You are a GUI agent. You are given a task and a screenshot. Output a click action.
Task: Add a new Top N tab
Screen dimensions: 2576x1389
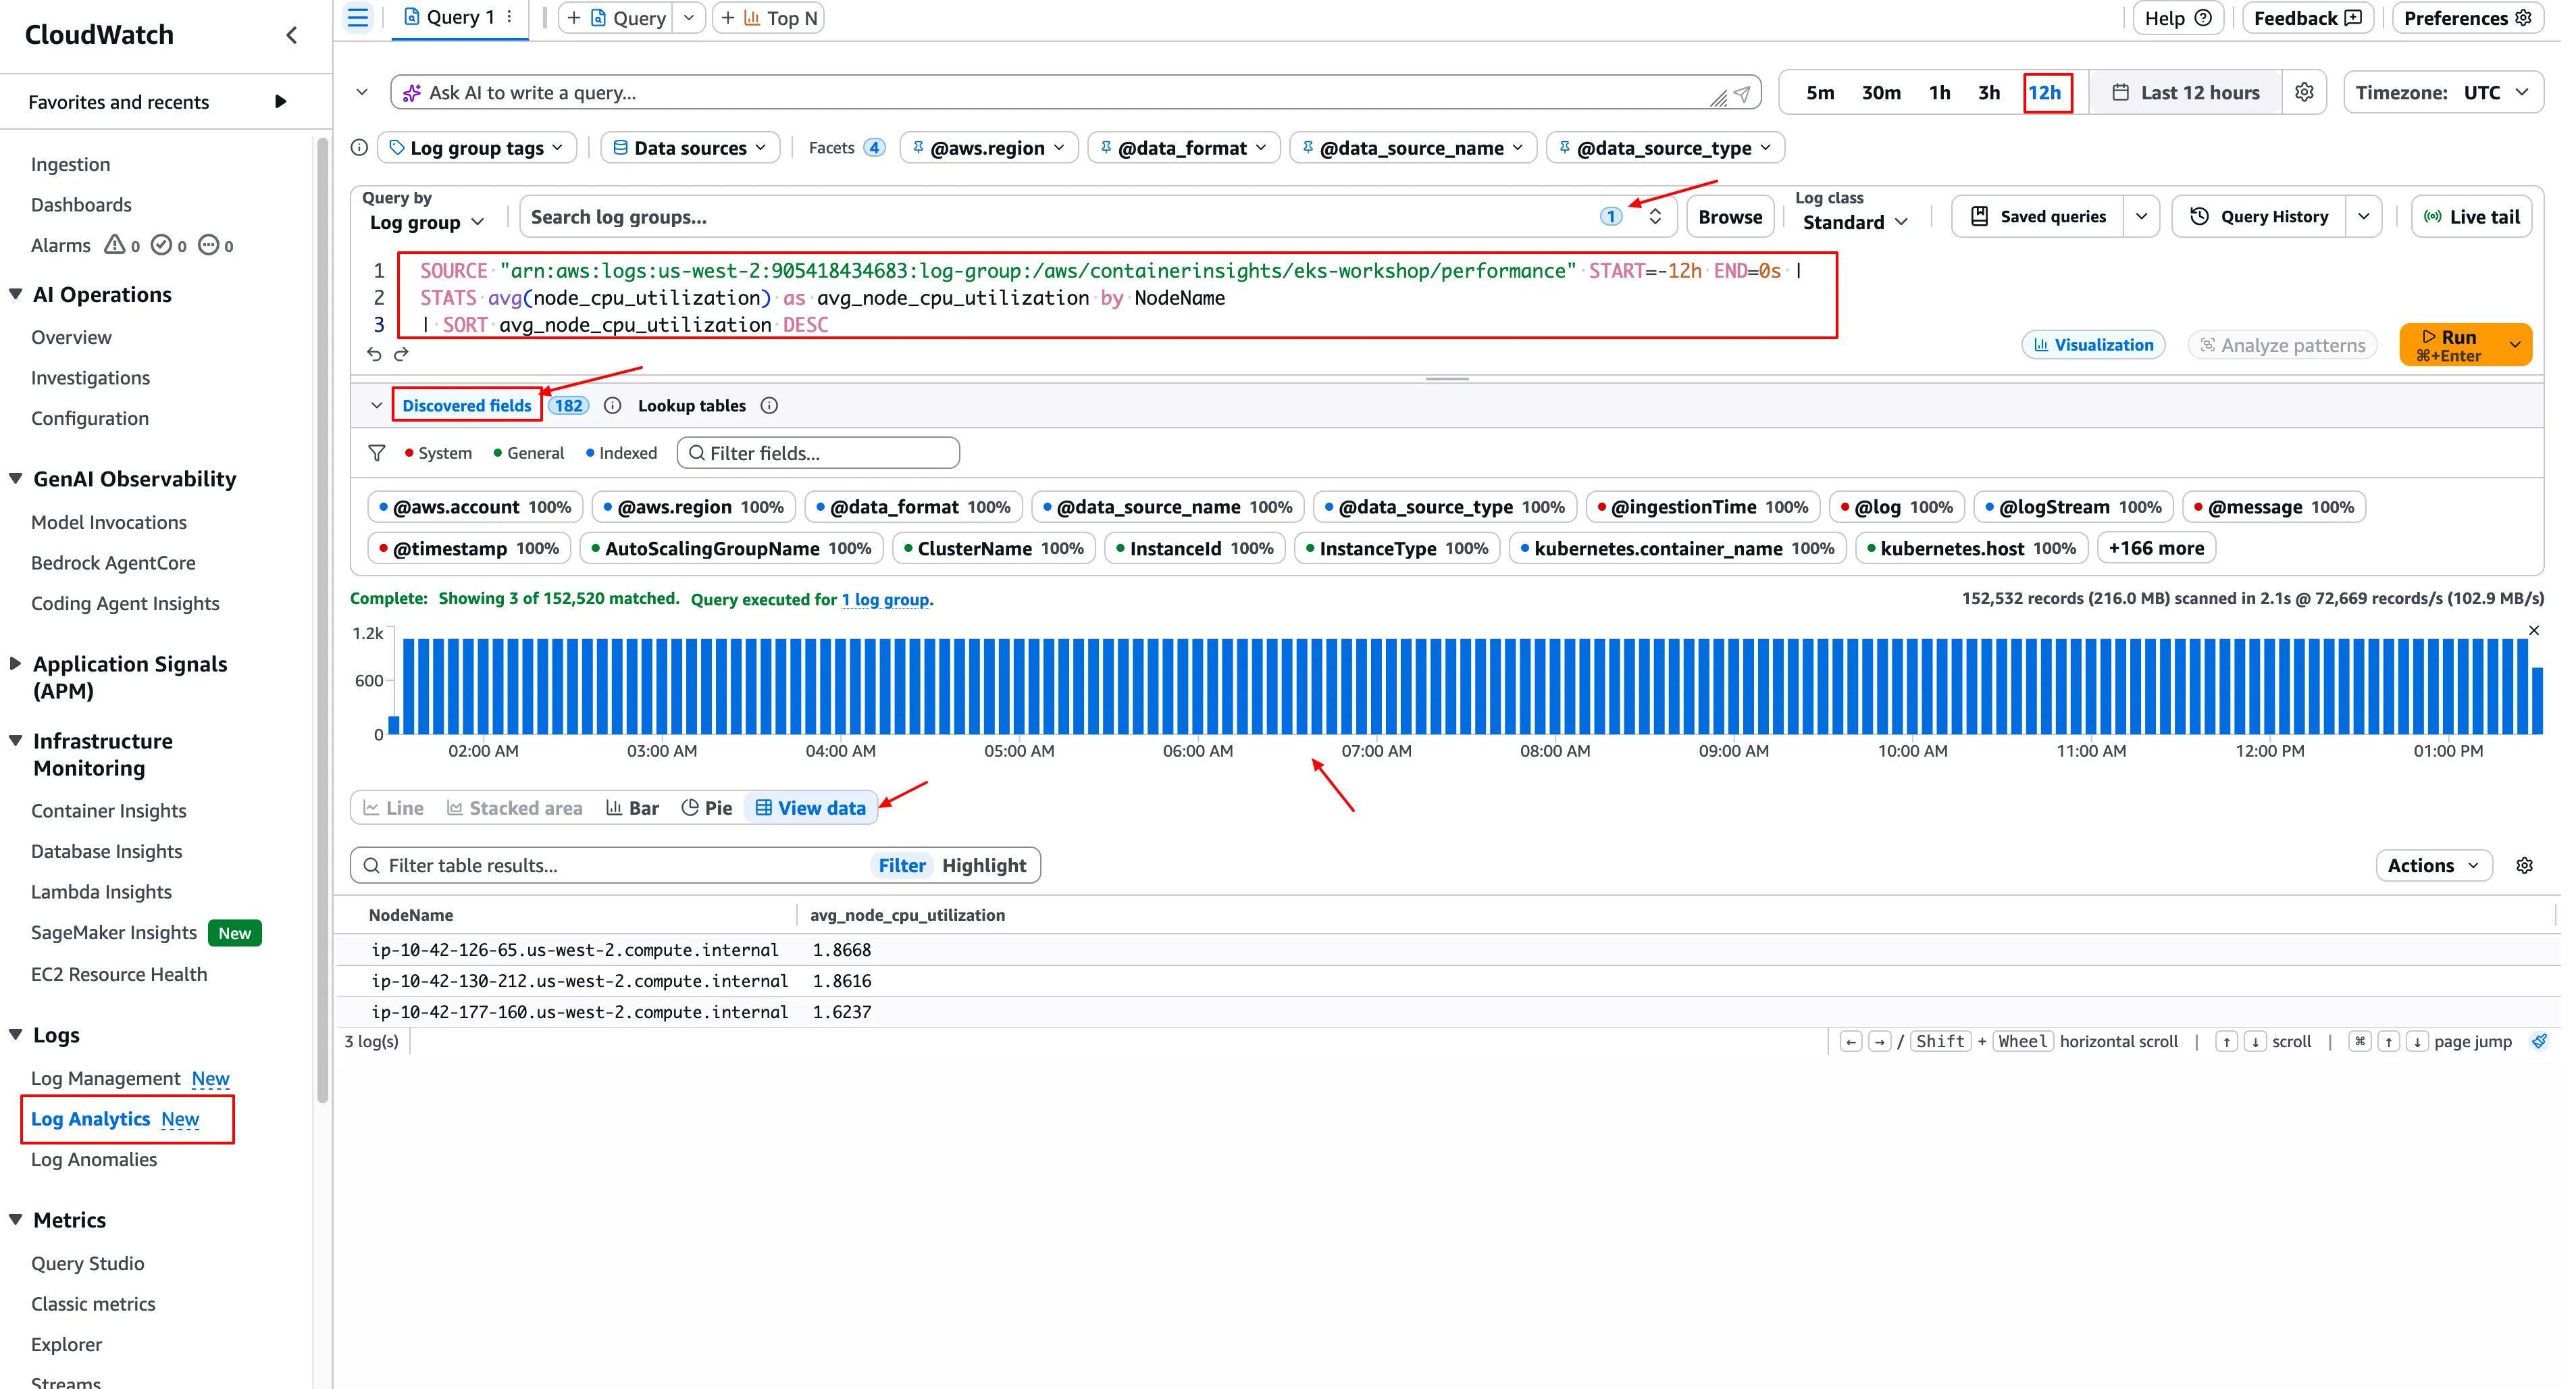click(x=768, y=18)
